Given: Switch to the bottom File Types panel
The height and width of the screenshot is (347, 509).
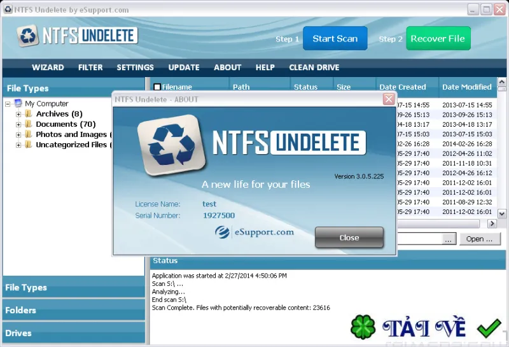Looking at the screenshot, I should click(x=73, y=287).
